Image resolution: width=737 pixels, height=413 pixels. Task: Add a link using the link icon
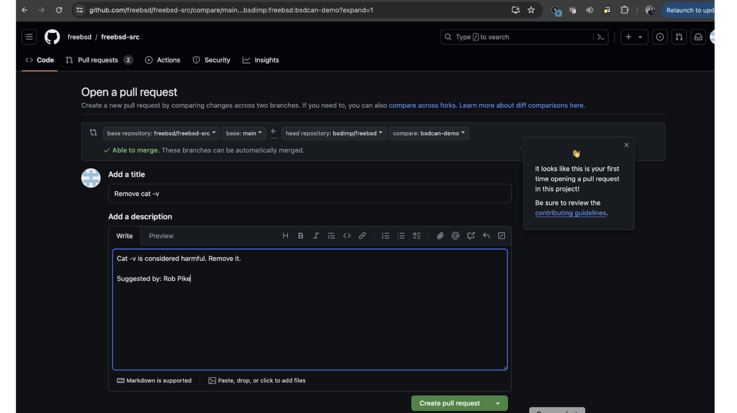tap(362, 236)
